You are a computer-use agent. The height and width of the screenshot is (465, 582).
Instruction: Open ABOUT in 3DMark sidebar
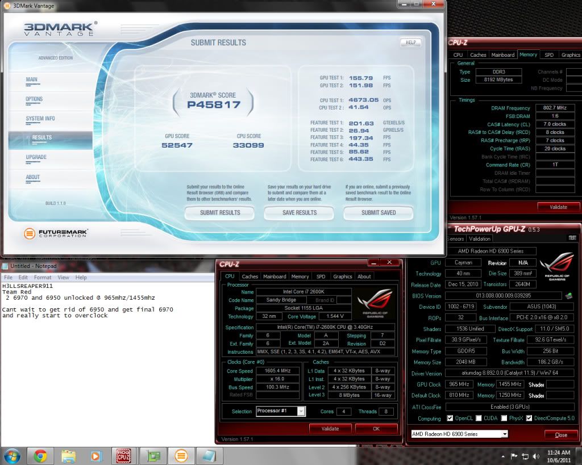tap(32, 177)
